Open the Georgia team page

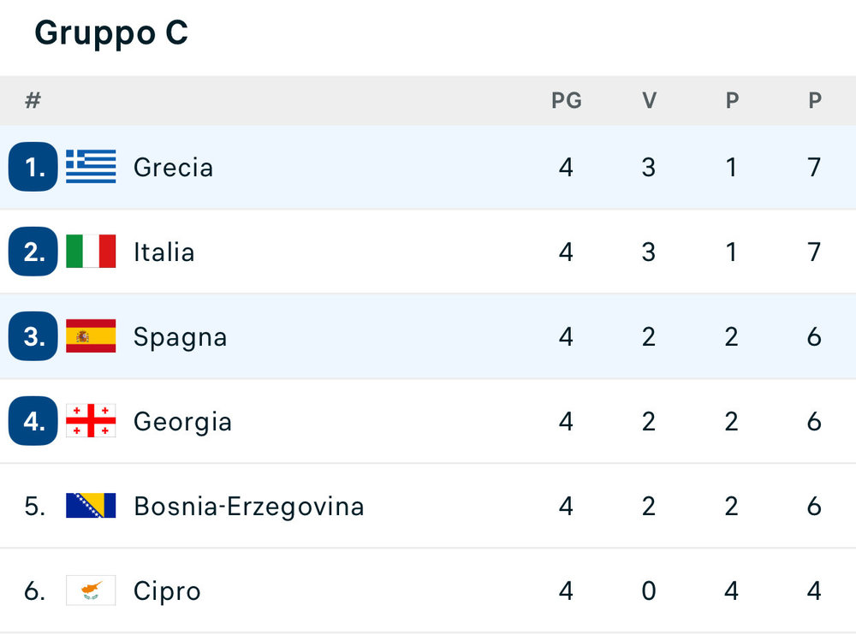[x=182, y=422]
